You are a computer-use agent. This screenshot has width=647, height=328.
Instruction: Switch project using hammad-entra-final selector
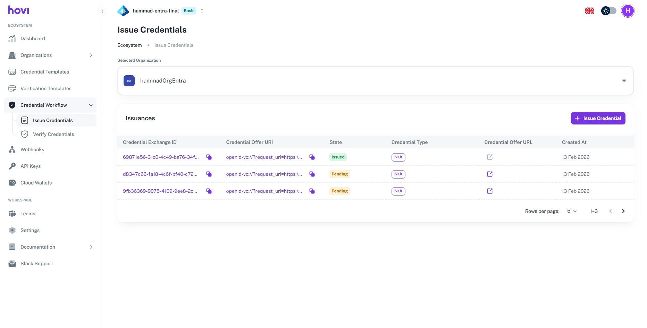click(202, 11)
